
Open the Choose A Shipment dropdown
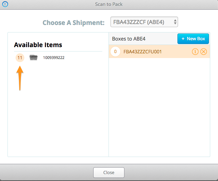(x=144, y=22)
